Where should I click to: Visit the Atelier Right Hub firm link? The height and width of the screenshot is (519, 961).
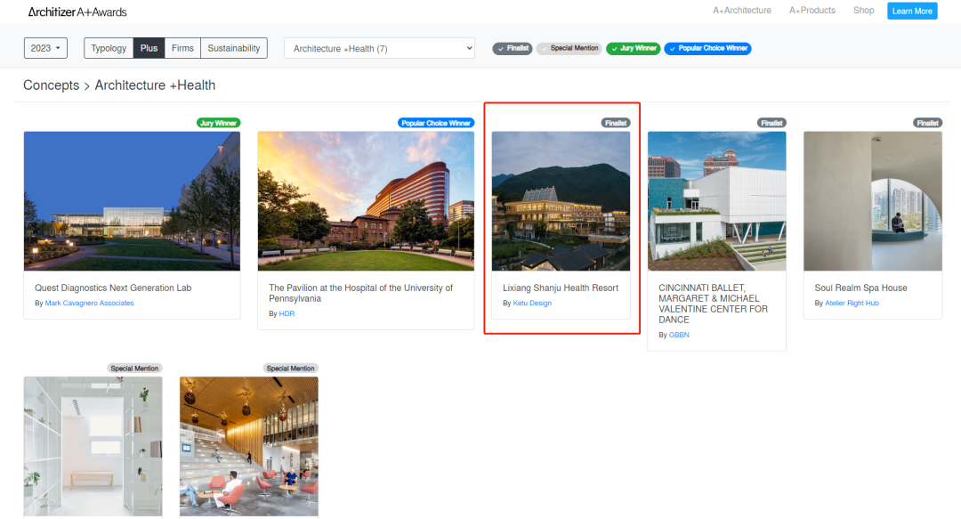click(852, 303)
